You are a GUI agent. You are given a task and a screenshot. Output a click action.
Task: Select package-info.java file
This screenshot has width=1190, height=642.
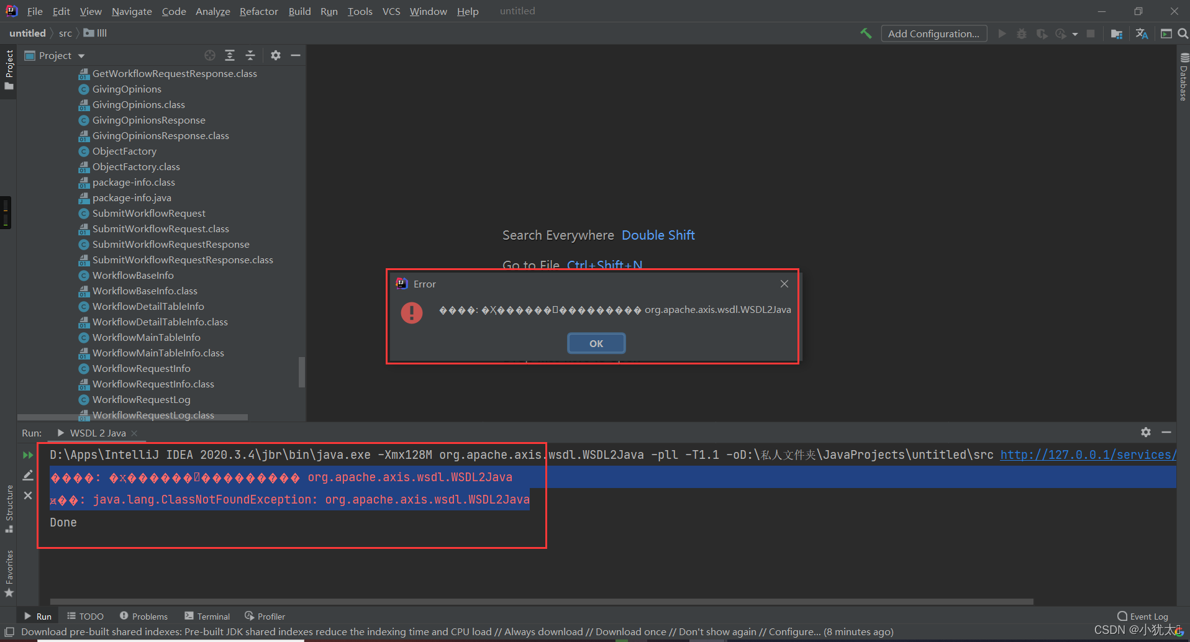132,197
